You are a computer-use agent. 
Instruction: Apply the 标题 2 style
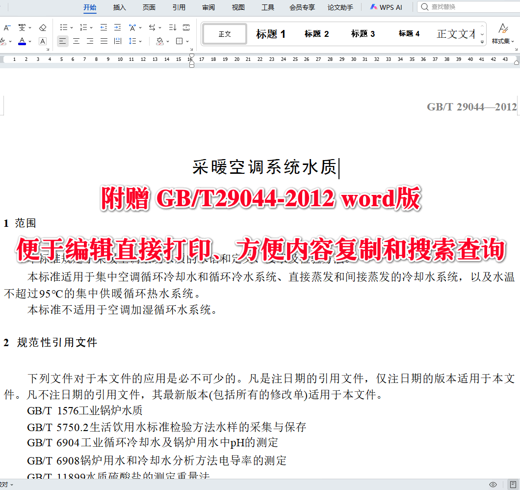(x=317, y=34)
